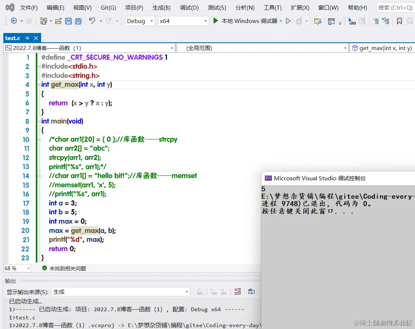The height and width of the screenshot is (329, 415).
Task: Open the 调试(D) Debug menu
Action: (189, 8)
